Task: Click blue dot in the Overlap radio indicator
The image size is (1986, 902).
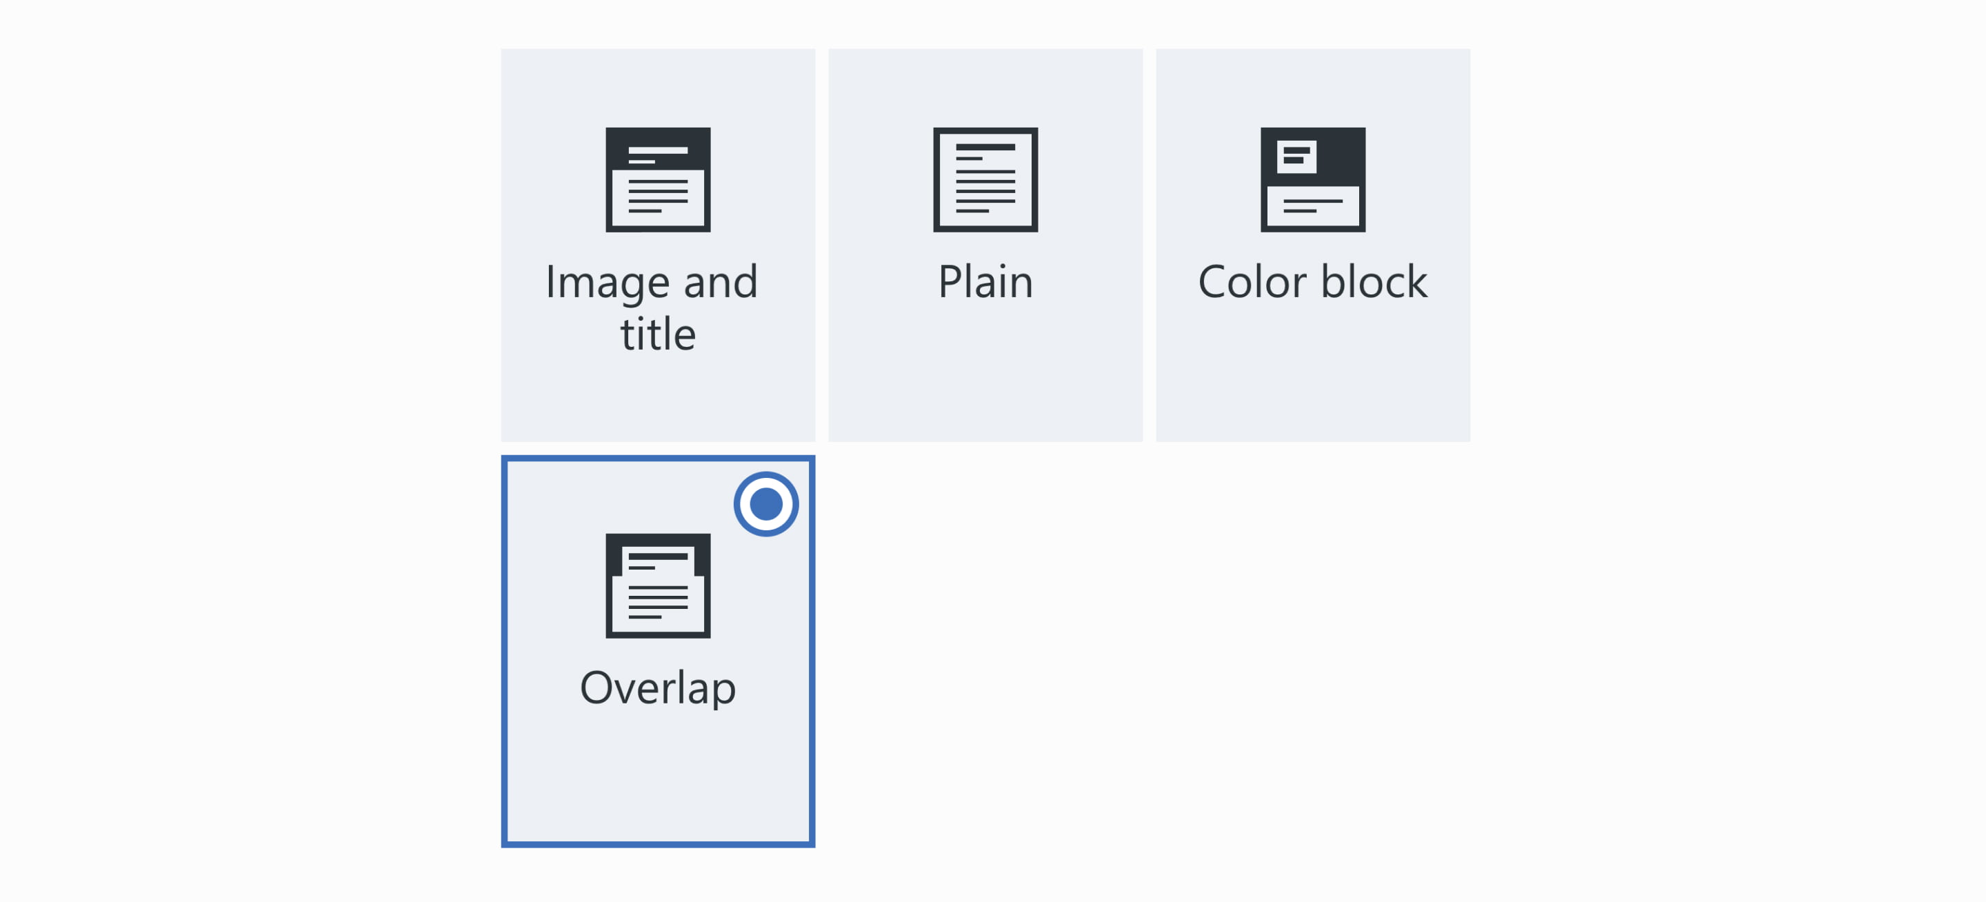Action: coord(765,504)
